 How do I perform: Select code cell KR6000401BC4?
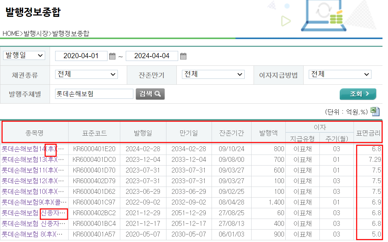pos(94,224)
